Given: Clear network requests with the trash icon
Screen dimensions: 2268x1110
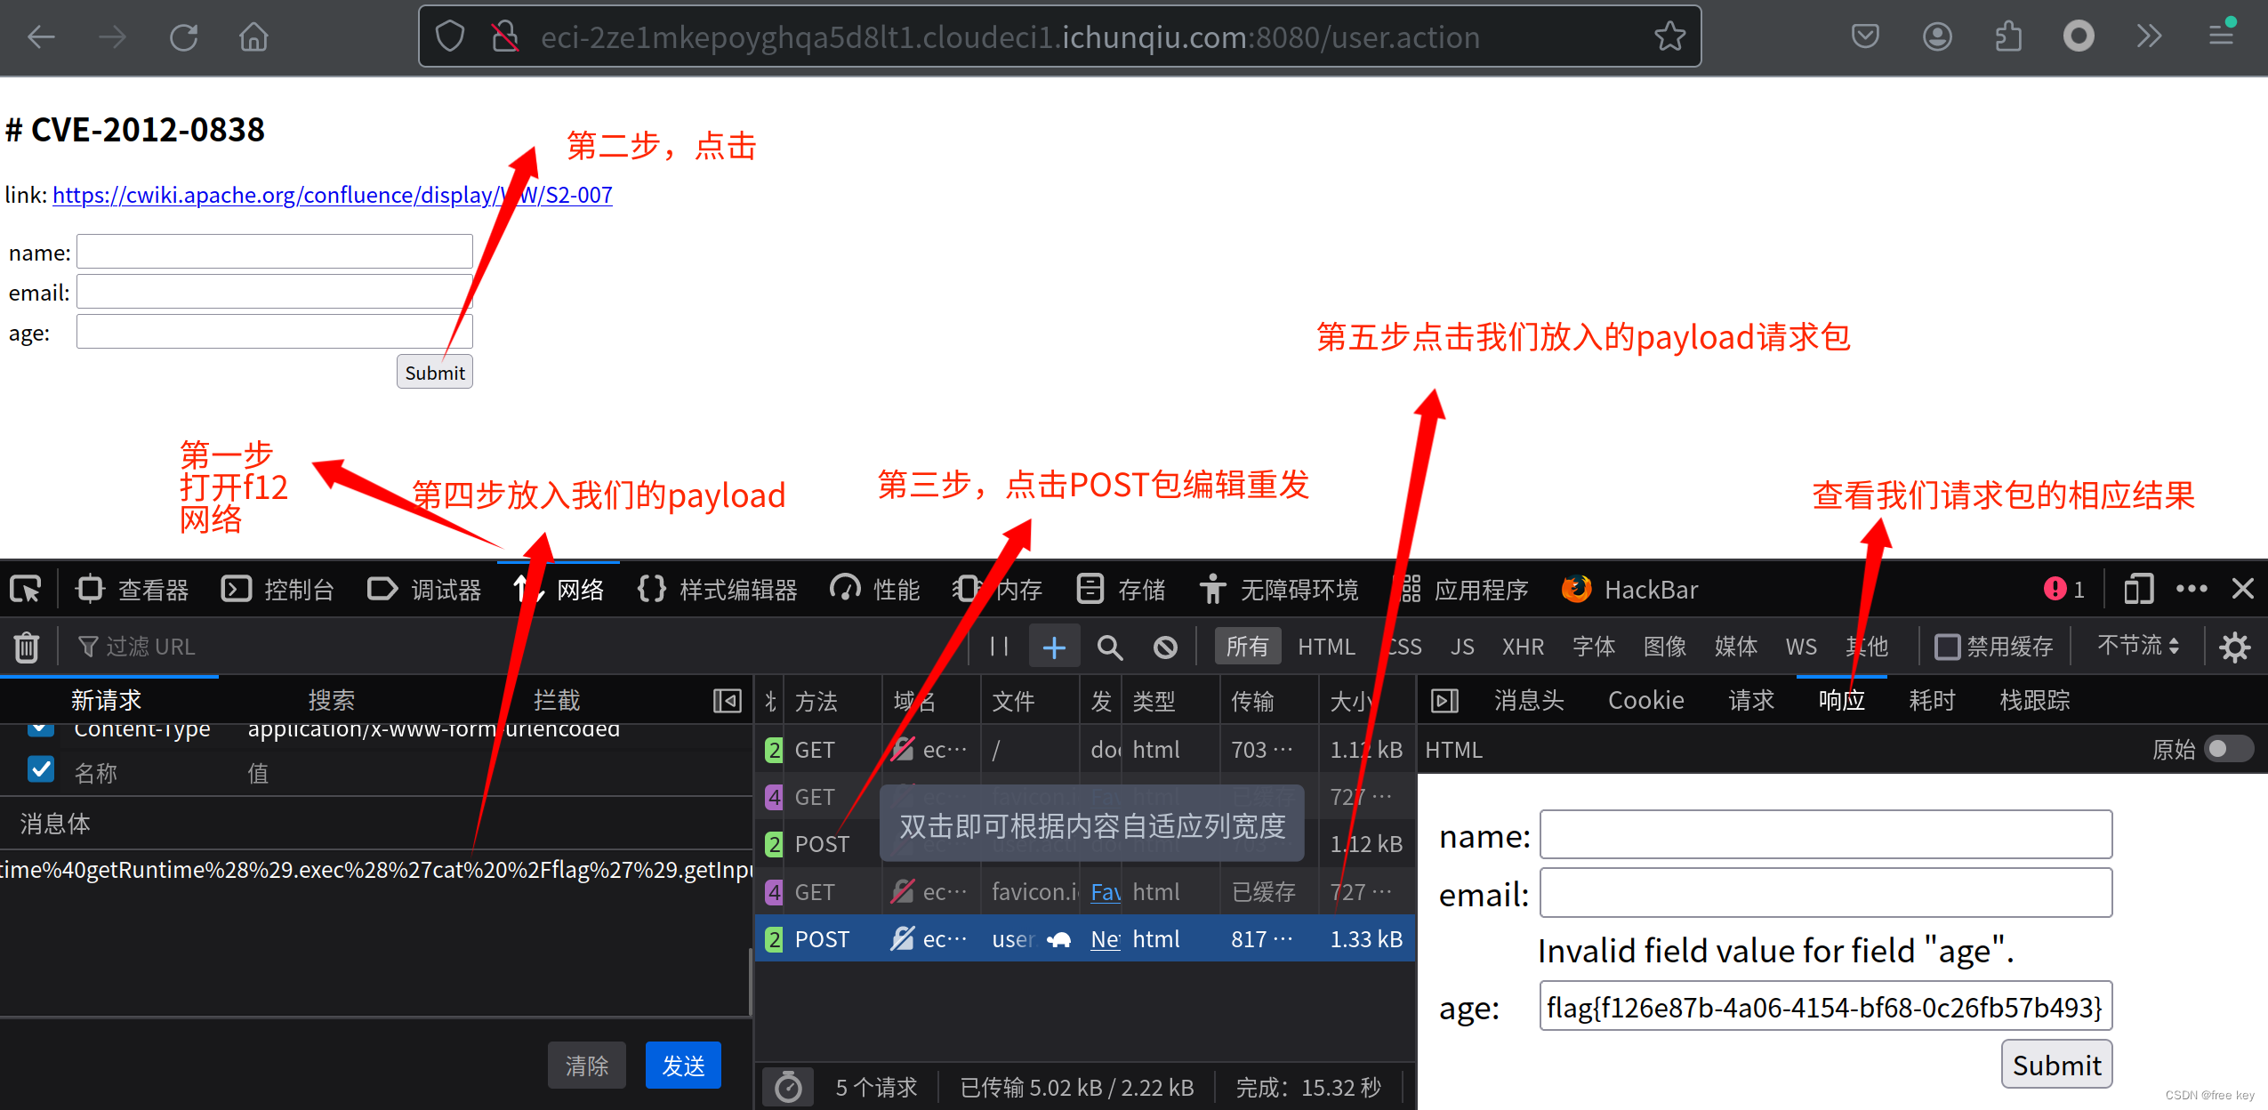Looking at the screenshot, I should pos(26,647).
